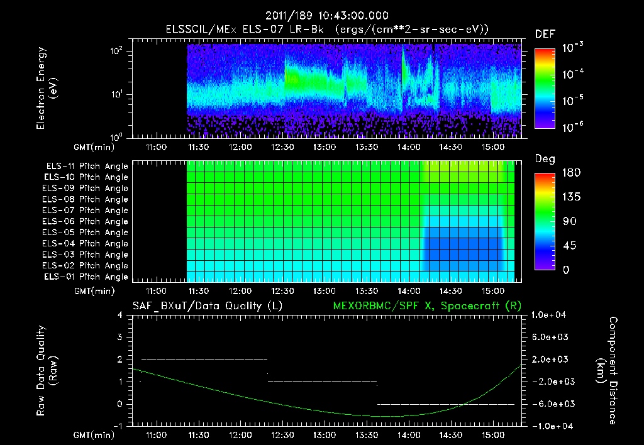Click the Raw Data Quality (Raw) axis label
Screen dimensions: 644x445
click(x=47, y=371)
